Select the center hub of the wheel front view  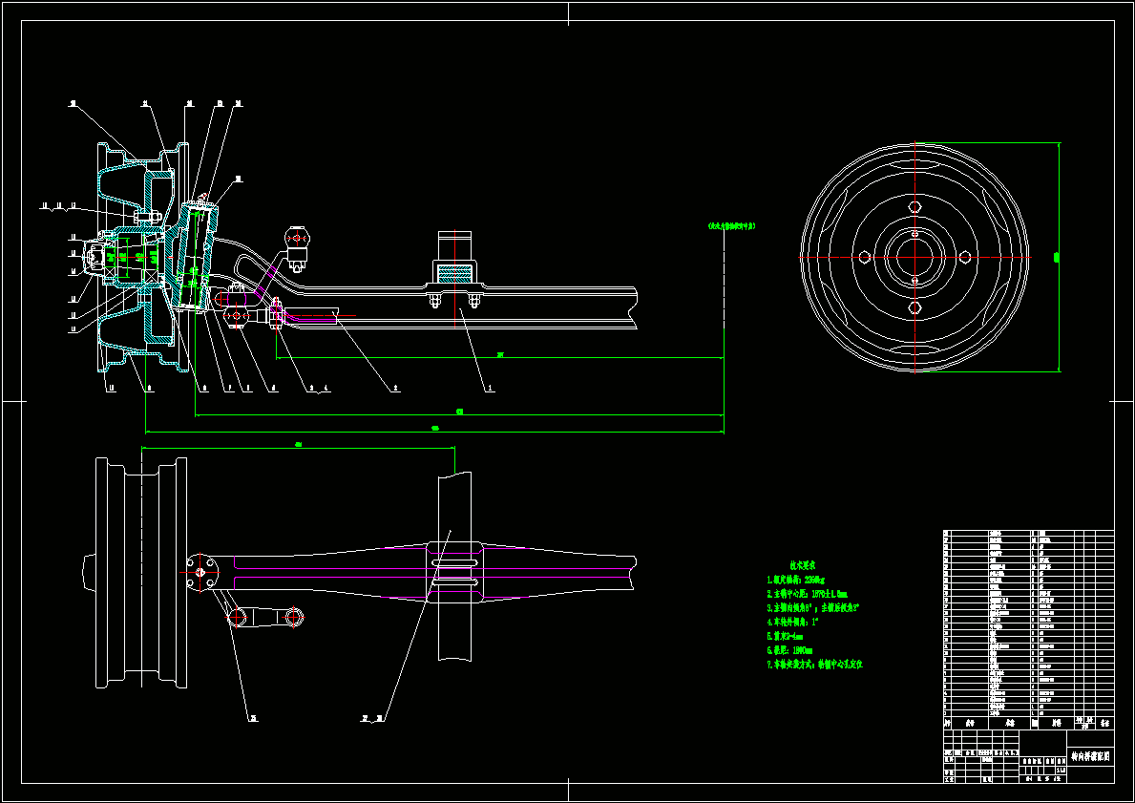pos(914,257)
